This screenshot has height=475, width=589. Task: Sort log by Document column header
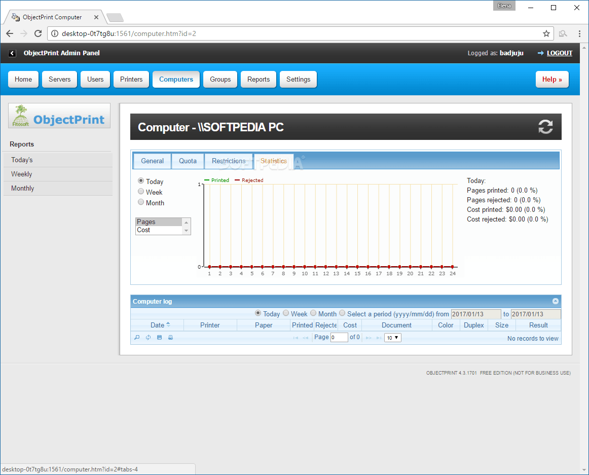click(397, 325)
